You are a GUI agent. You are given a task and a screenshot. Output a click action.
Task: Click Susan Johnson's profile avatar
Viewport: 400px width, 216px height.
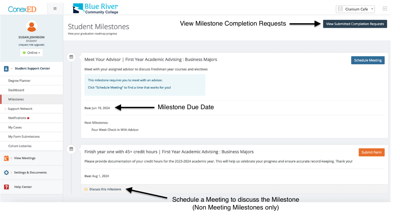click(x=31, y=26)
